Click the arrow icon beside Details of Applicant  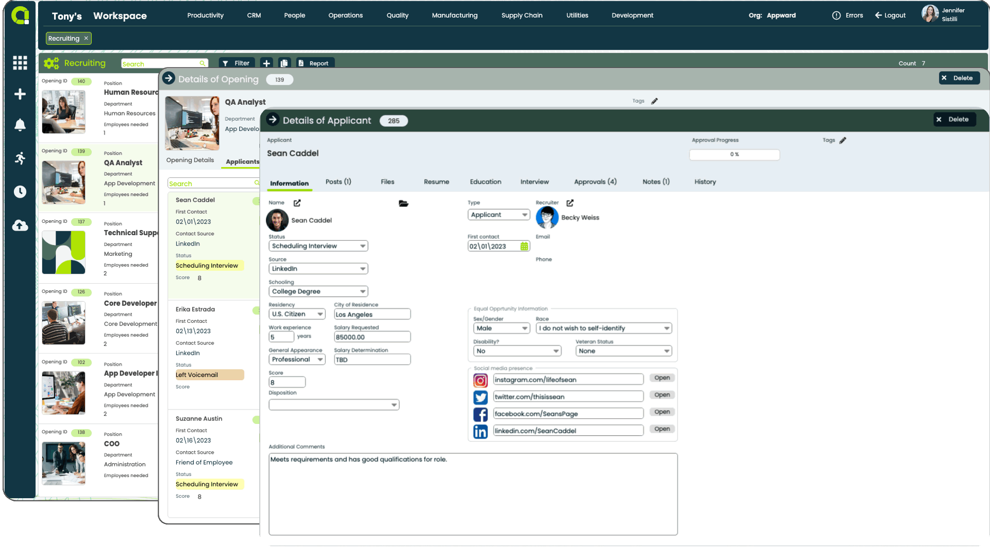click(x=273, y=120)
